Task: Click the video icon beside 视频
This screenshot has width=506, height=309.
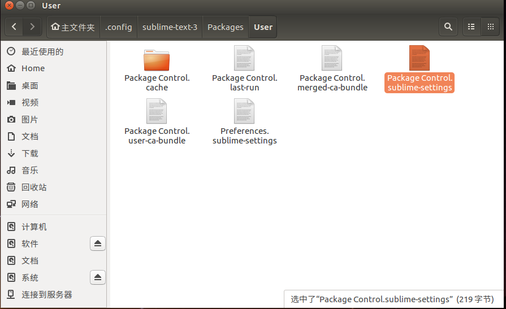Action: [11, 103]
